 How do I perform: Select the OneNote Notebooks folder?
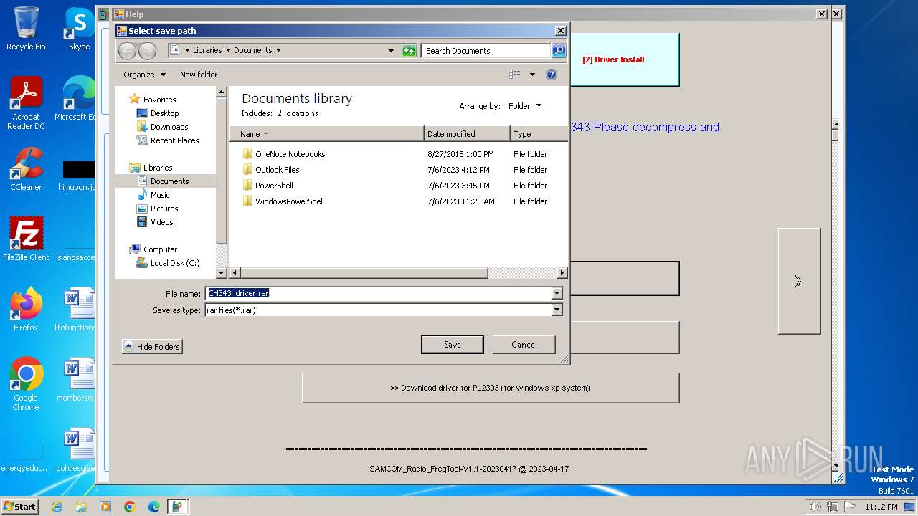[x=283, y=154]
